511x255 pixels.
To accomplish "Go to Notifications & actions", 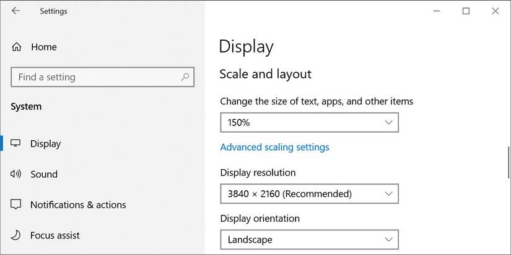I will coord(78,204).
